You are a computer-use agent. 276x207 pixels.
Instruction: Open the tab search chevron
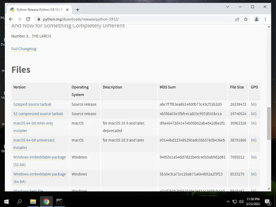[x=227, y=7]
